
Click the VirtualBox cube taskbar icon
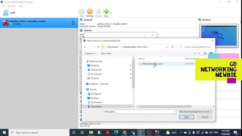coord(141,133)
